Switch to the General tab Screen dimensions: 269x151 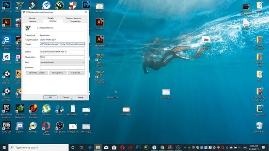(x=33, y=21)
